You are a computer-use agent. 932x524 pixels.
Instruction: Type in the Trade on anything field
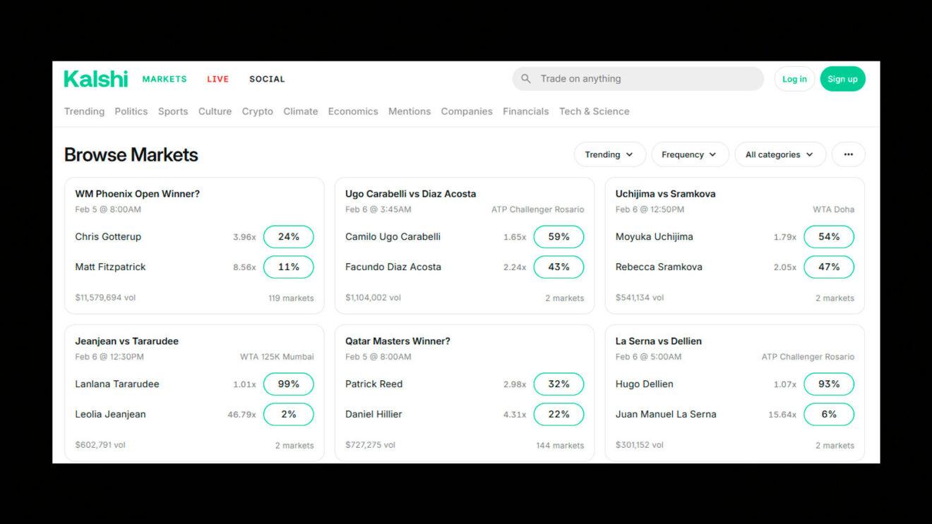click(646, 79)
